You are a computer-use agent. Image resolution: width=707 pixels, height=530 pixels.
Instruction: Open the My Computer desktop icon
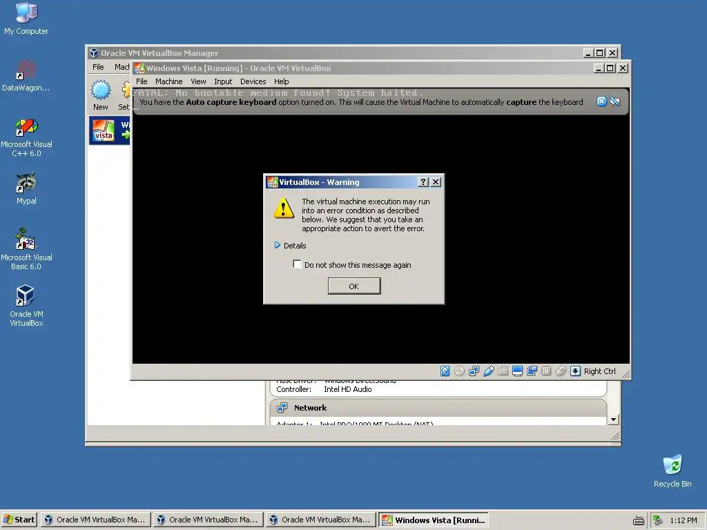(x=26, y=19)
